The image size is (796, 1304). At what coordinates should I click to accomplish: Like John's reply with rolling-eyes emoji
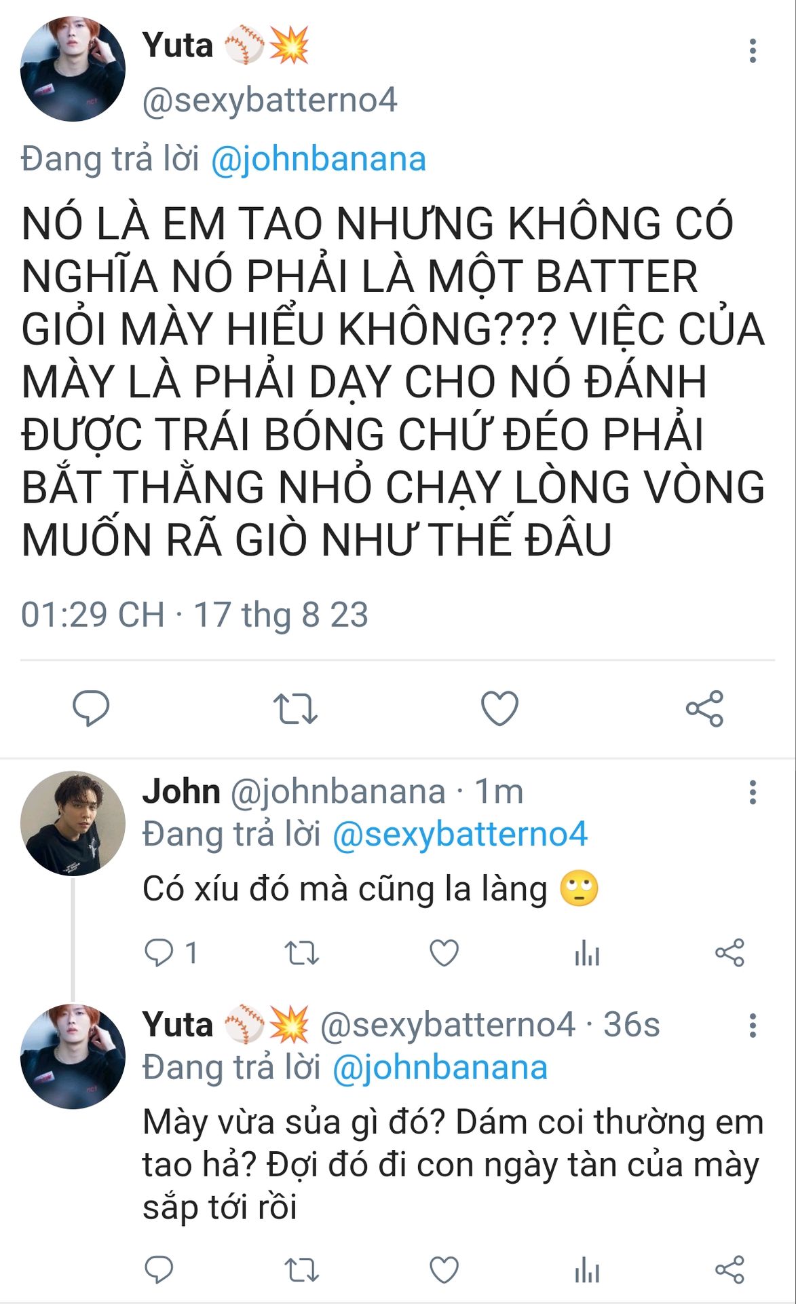tap(444, 952)
